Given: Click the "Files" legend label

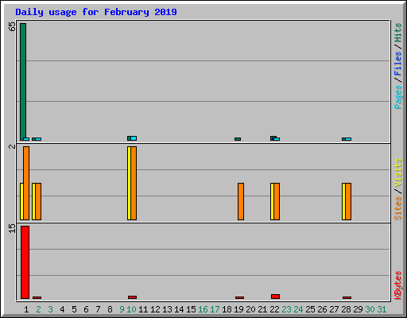Looking at the screenshot, I should click(x=397, y=63).
